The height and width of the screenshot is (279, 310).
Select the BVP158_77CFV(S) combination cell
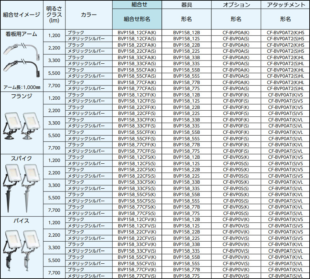click(137, 276)
